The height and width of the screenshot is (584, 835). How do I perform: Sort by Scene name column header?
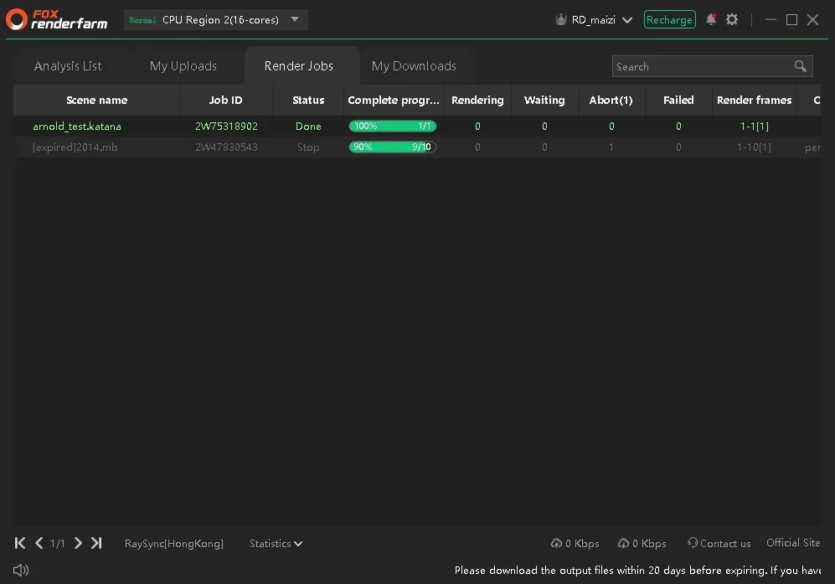97,101
